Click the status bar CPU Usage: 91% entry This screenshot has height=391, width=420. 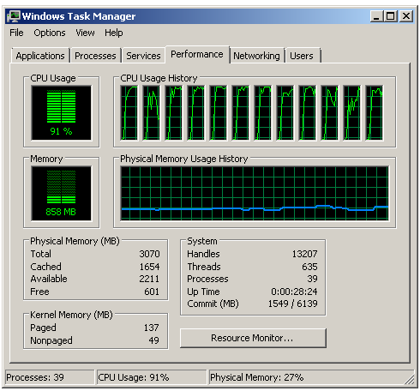point(152,377)
